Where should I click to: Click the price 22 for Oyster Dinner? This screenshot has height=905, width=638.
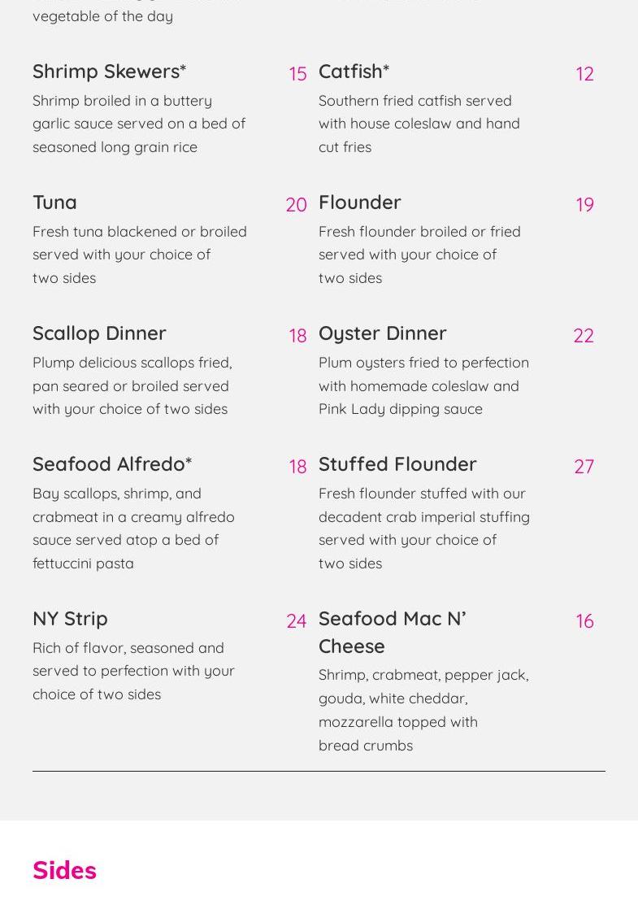583,336
